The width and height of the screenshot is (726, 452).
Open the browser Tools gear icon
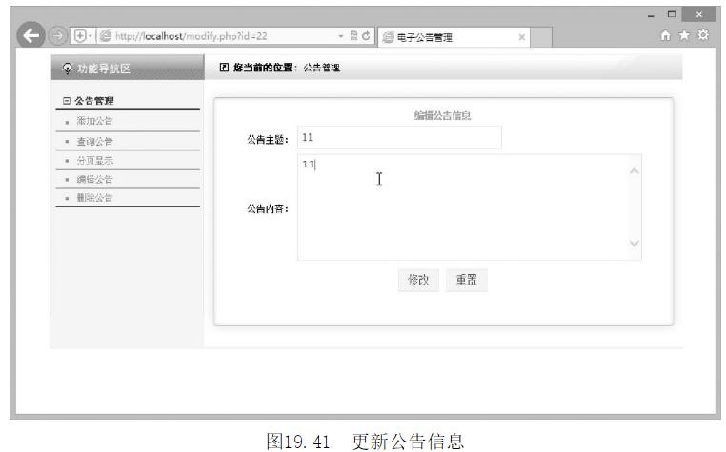tap(706, 36)
